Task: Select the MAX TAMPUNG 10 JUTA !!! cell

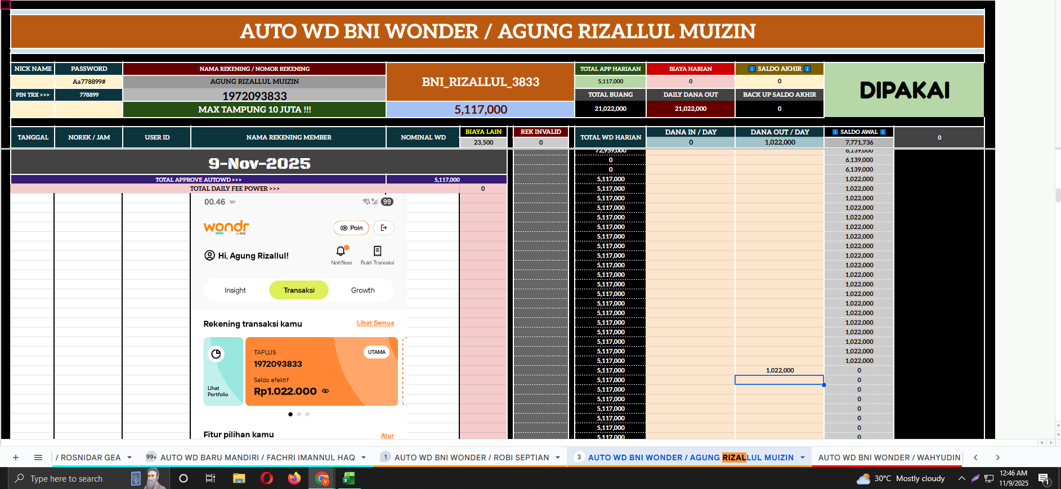Action: (x=254, y=110)
